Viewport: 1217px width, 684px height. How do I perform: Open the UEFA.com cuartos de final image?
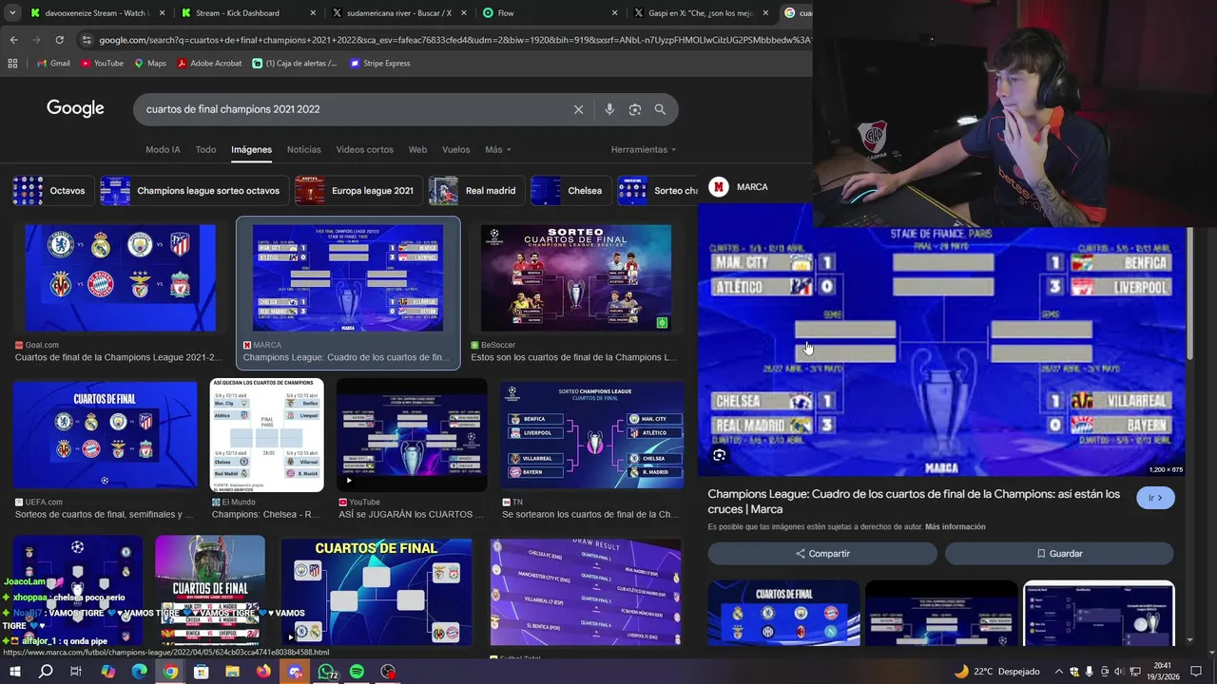(105, 435)
